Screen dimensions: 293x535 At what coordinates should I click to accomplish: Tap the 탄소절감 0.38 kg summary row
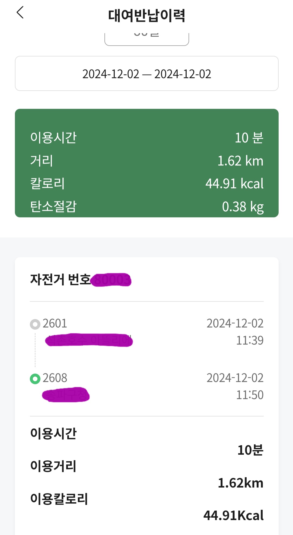[146, 206]
